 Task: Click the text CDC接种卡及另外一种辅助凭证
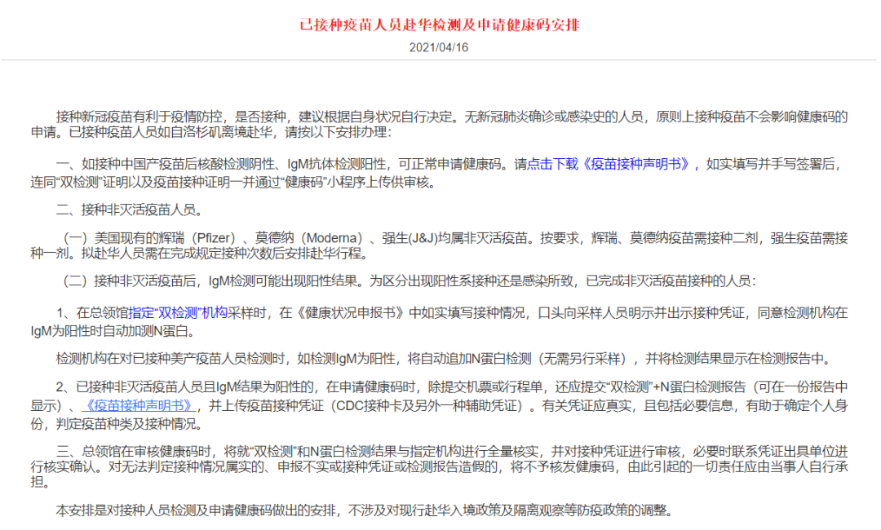pyautogui.click(x=425, y=406)
